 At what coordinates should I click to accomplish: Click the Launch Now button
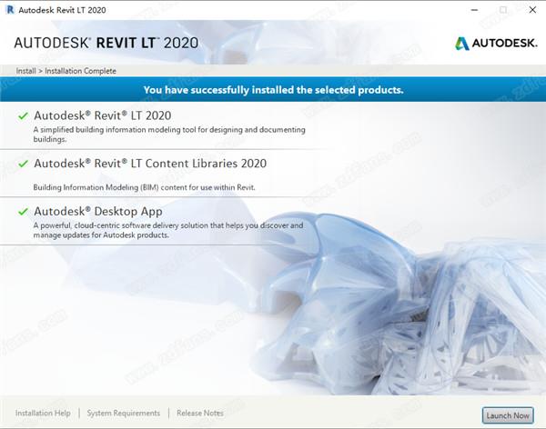(x=508, y=415)
